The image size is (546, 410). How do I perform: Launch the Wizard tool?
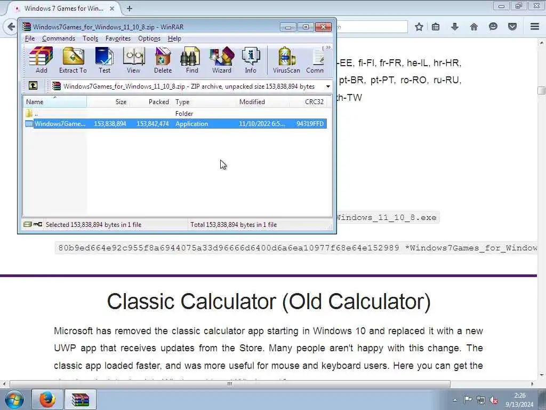(221, 60)
